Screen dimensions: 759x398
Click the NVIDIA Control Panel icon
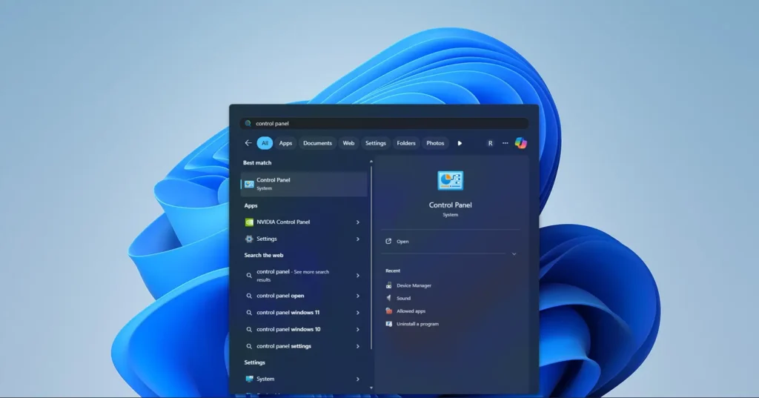[249, 222]
